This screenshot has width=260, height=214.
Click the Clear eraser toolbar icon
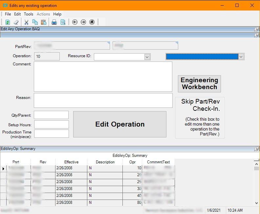pyautogui.click(x=16, y=22)
